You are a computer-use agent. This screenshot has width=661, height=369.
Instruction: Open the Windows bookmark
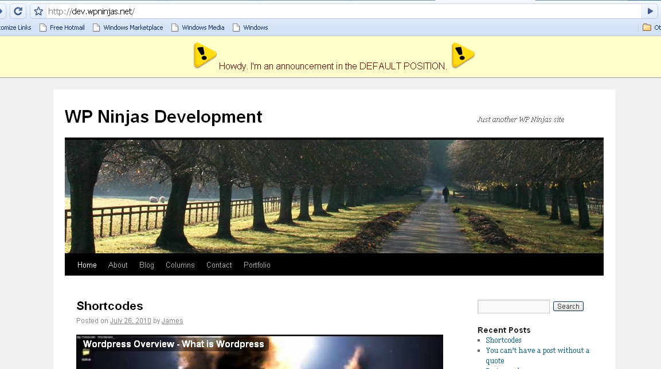251,28
